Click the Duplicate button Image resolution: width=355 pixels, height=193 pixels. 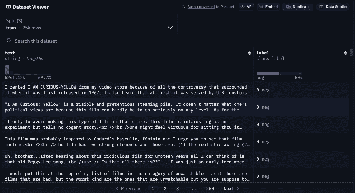tap(298, 7)
